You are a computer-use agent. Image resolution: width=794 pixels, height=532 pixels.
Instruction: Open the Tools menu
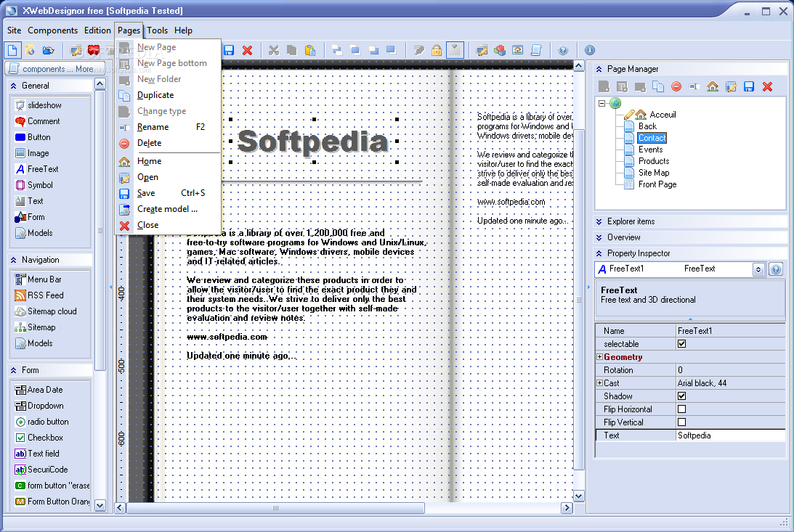coord(158,30)
